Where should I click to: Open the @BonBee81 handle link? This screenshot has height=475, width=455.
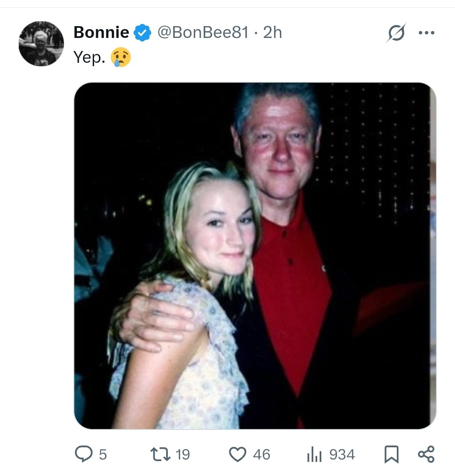pos(203,32)
